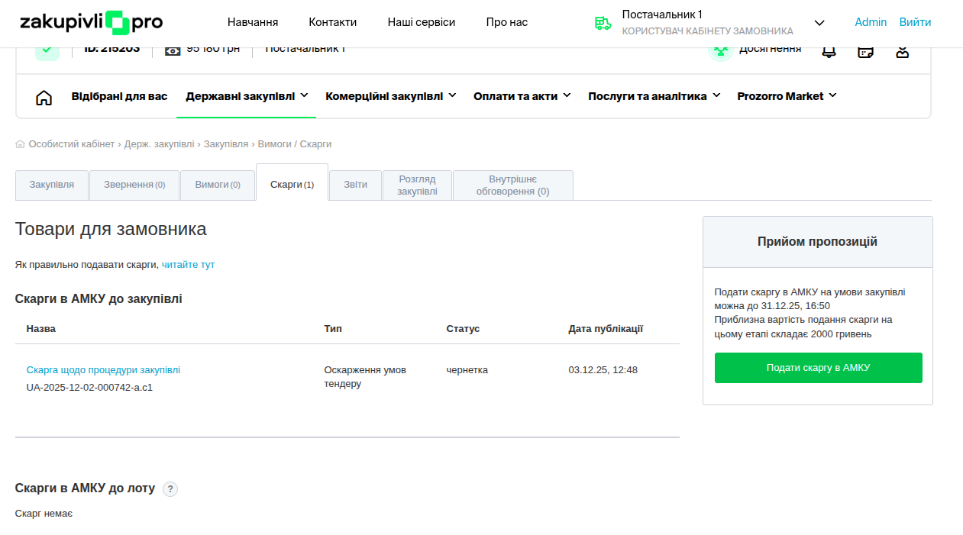Click Закупівля in the breadcrumb trail

coord(225,144)
